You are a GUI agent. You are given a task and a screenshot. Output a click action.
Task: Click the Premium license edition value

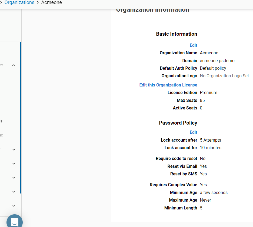(208, 92)
